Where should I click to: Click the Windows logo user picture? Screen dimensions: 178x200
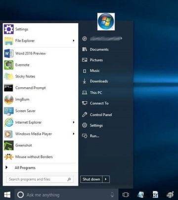coord(106,22)
